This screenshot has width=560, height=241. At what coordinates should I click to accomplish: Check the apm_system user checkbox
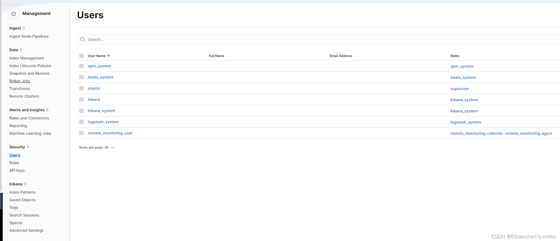pyautogui.click(x=81, y=66)
